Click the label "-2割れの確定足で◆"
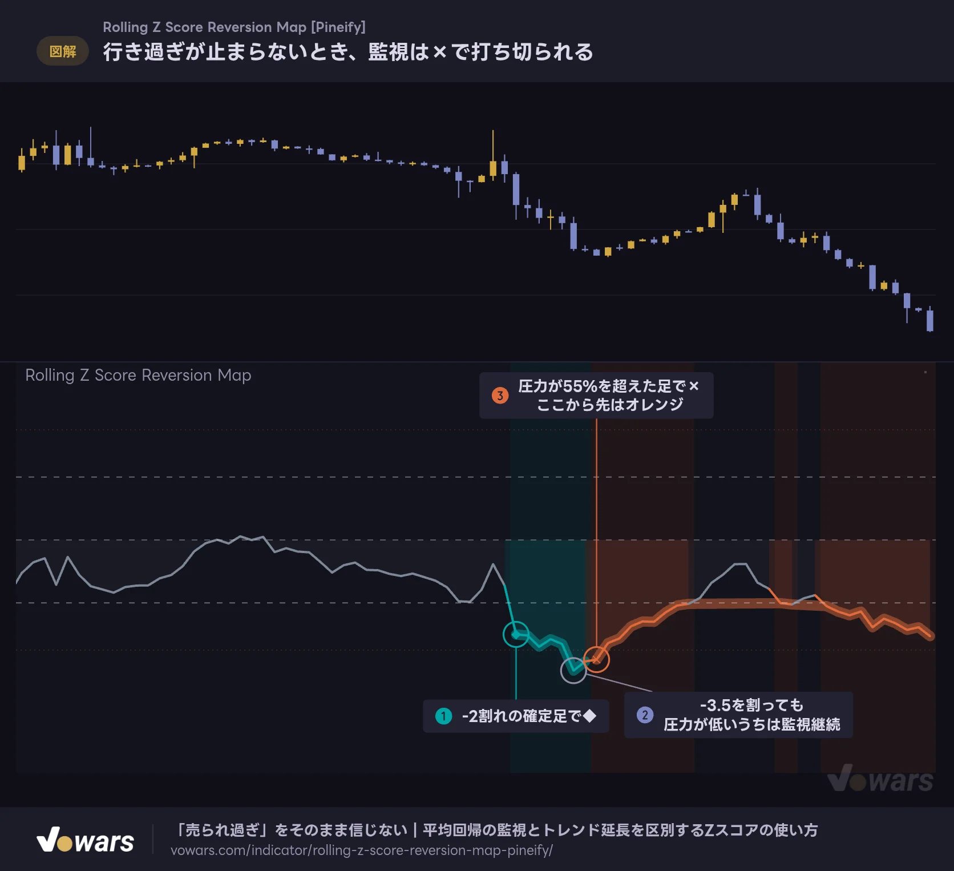This screenshot has width=954, height=871. pos(529,716)
